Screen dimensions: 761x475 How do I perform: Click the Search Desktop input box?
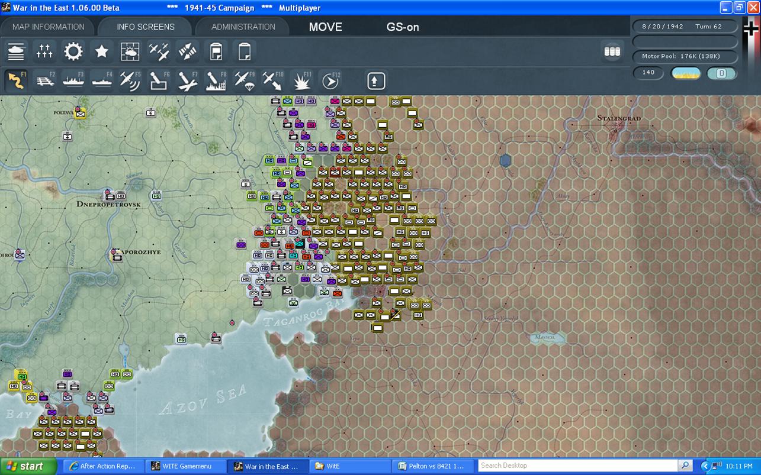(577, 466)
